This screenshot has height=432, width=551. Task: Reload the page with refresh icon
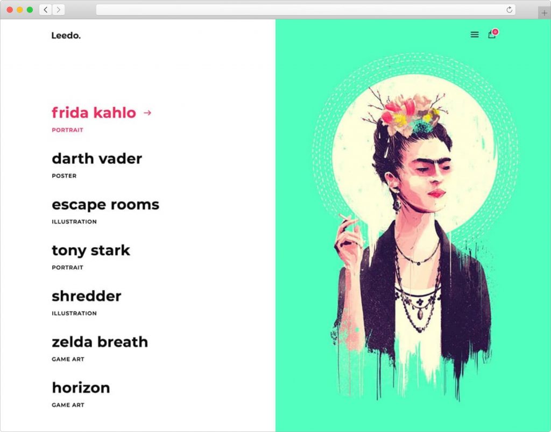509,10
